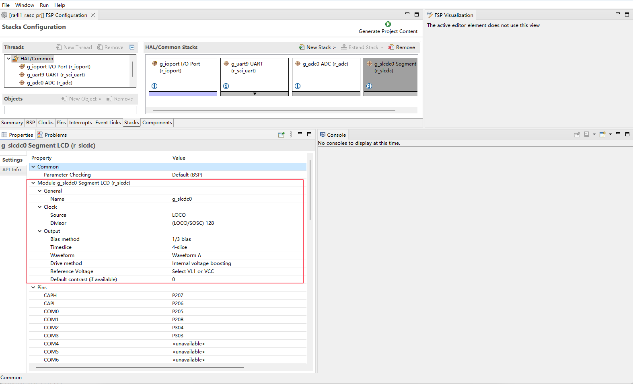This screenshot has height=384, width=633.
Task: Click the collapse-all icon in Threads panel
Action: [x=132, y=47]
